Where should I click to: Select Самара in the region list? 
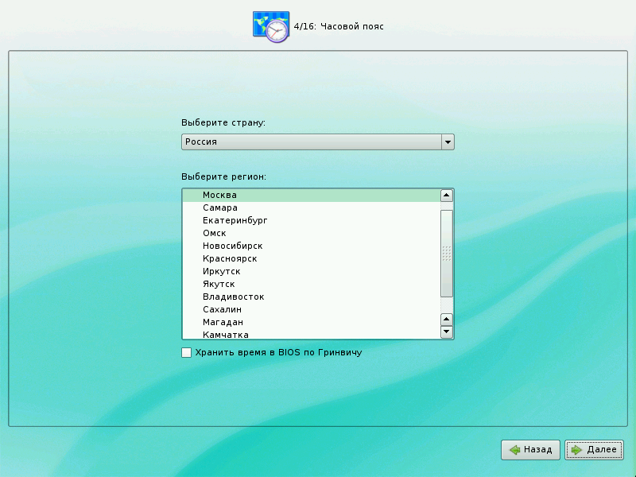click(219, 207)
